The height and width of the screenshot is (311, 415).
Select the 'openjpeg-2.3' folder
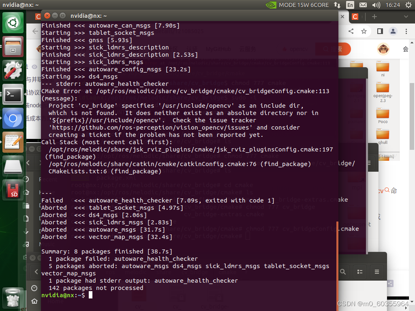tap(383, 92)
